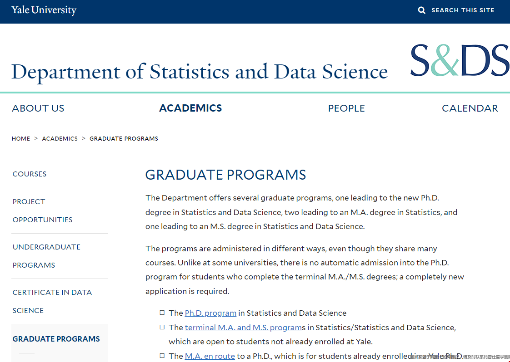Click the GRADUATE PROGRAMS page heading

225,175
